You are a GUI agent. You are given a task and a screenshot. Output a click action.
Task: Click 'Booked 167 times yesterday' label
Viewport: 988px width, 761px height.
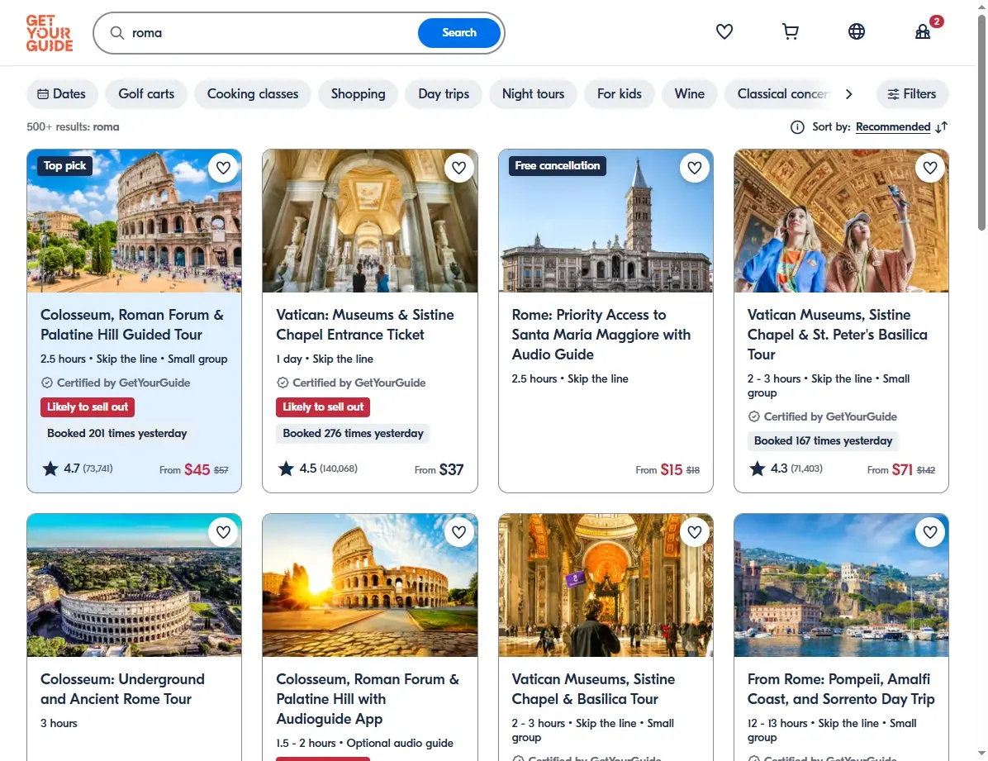(x=823, y=440)
